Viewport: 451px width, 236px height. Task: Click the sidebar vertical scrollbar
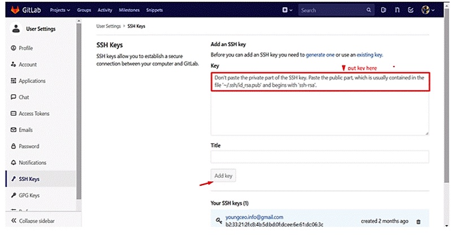coord(79,111)
